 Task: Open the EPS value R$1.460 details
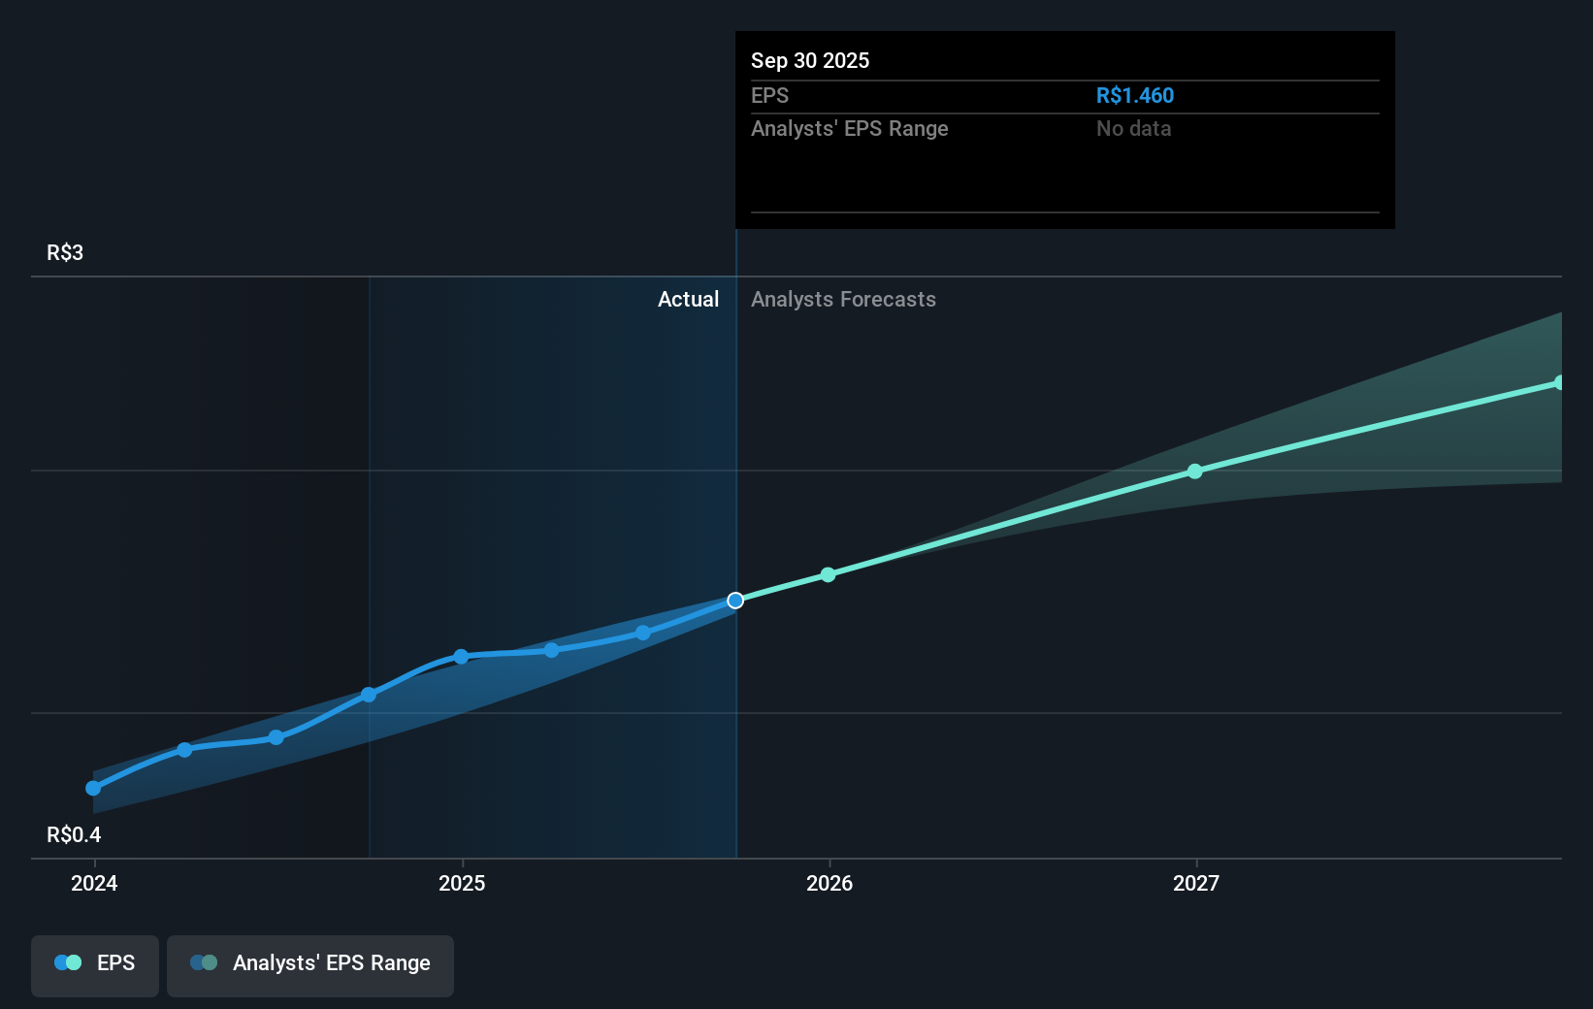coord(1134,95)
